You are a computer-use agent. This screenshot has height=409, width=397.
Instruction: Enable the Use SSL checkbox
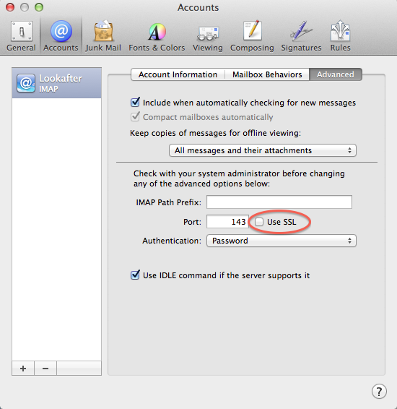(259, 222)
